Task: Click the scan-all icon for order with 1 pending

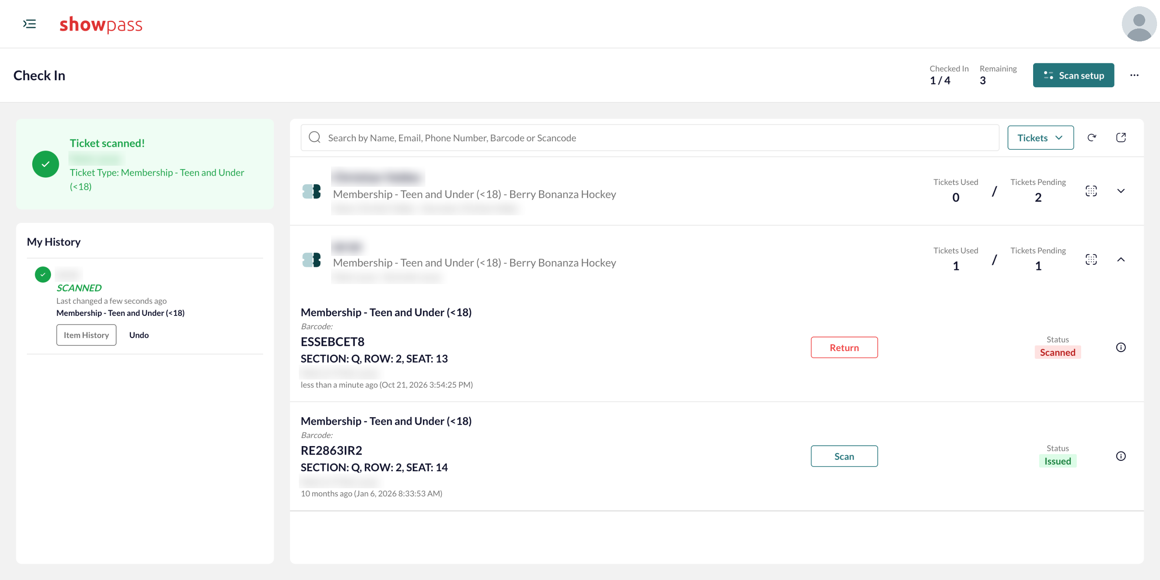Action: [1091, 259]
